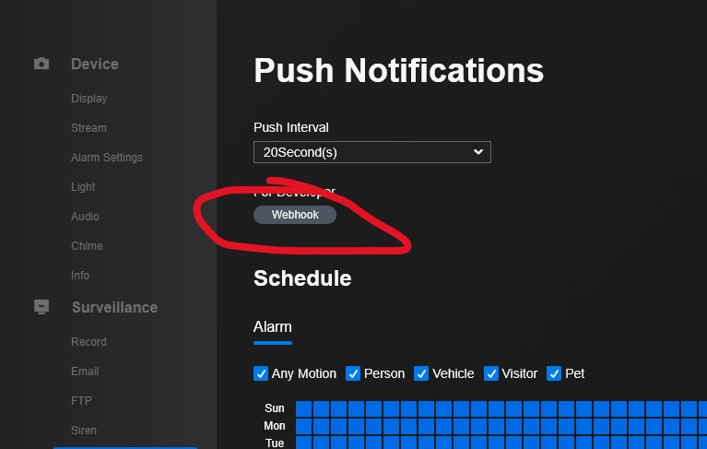This screenshot has width=707, height=449.
Task: Click the Push Notifications heading
Action: (398, 71)
